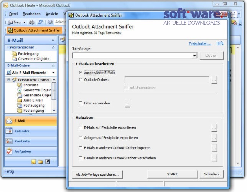Open the address book icon in toolbar
The height and width of the screenshot is (192, 247).
pyautogui.click(x=50, y=22)
